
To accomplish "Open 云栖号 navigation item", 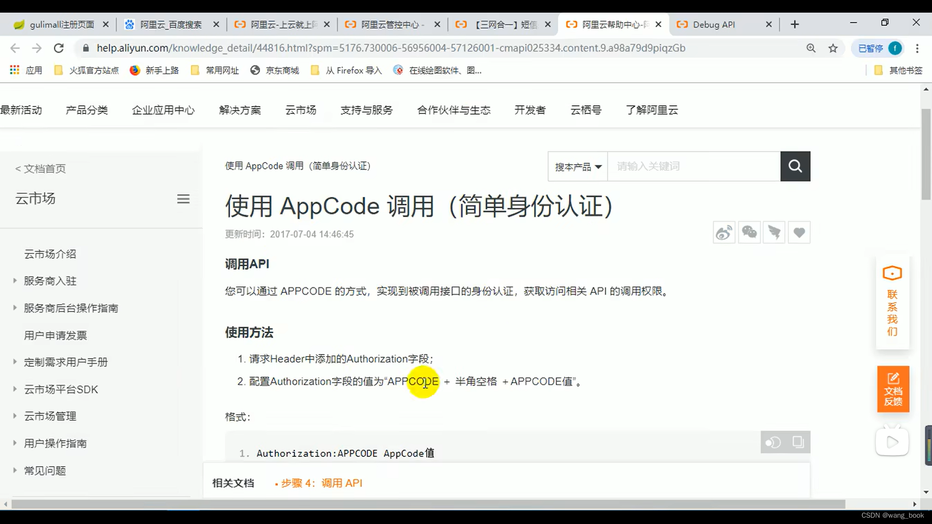I will click(586, 110).
